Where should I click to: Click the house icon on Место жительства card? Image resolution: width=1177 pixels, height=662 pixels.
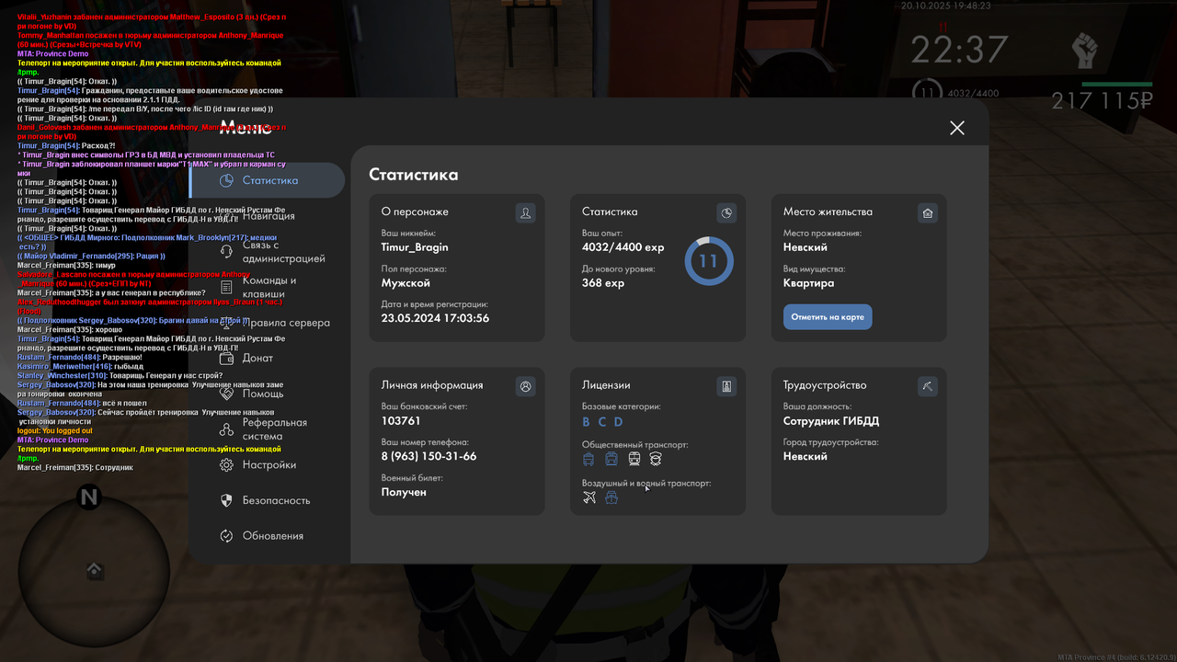(x=928, y=213)
